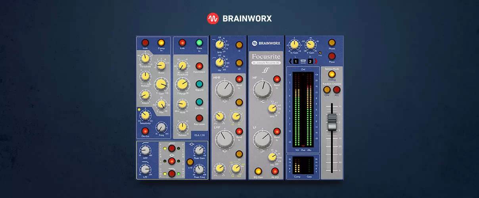Activate the De-Ess button
Image resolution: width=479 pixels, height=198 pixels.
pyautogui.click(x=146, y=131)
